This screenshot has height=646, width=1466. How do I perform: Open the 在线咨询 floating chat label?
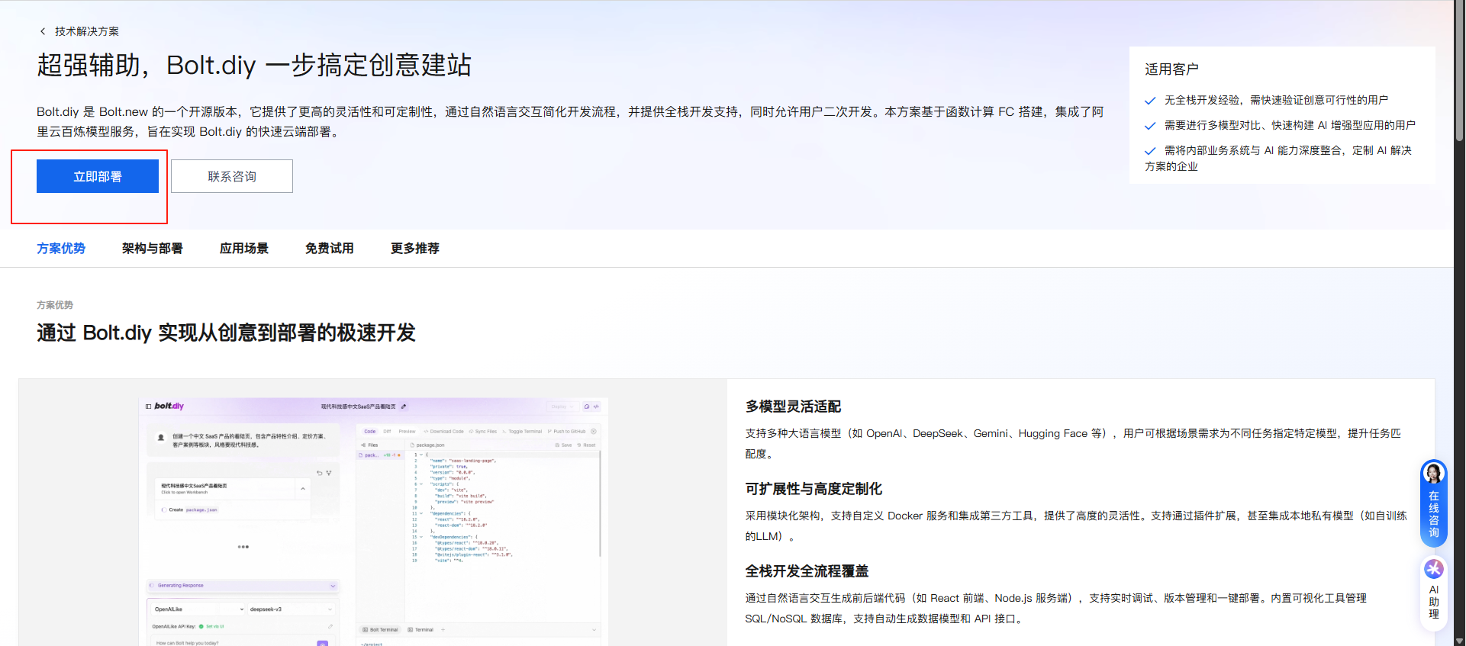[x=1434, y=514]
